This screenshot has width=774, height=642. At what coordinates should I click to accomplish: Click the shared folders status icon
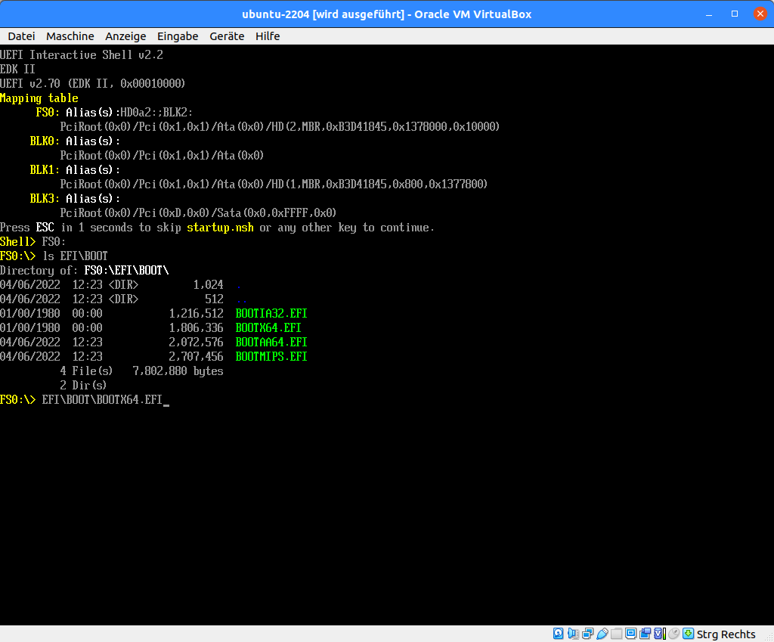coord(617,633)
